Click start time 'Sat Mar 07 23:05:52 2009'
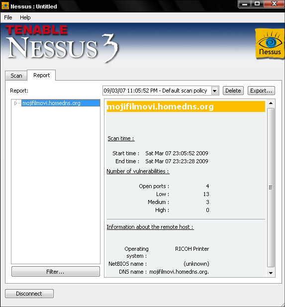This screenshot has height=307, width=285. [x=177, y=153]
